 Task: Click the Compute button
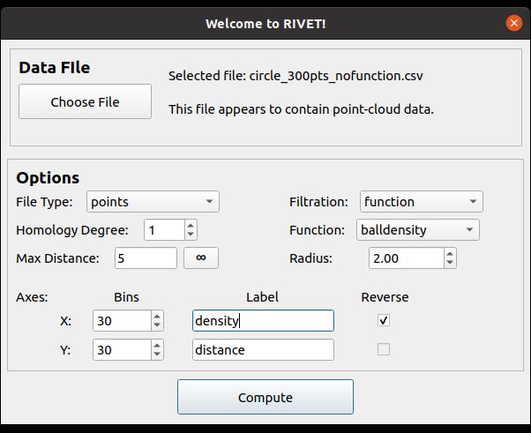click(x=265, y=397)
